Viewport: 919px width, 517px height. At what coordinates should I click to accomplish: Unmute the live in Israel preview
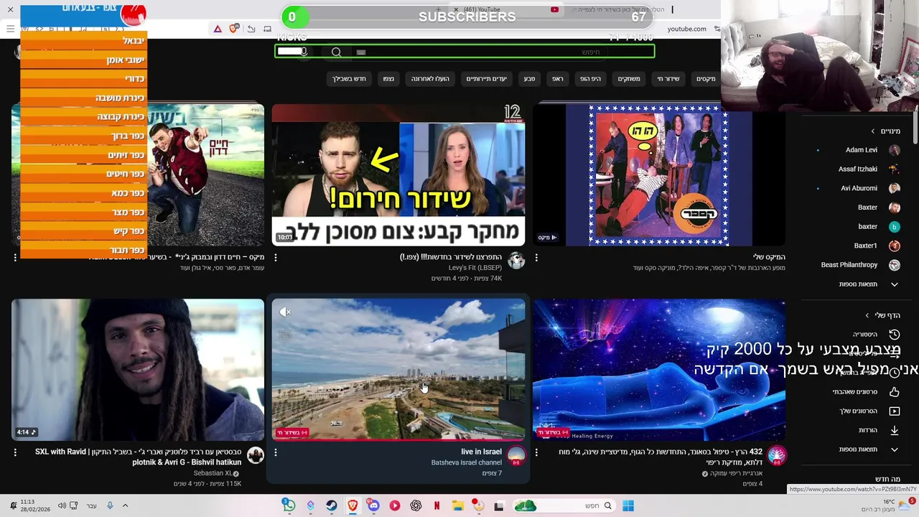coord(285,312)
